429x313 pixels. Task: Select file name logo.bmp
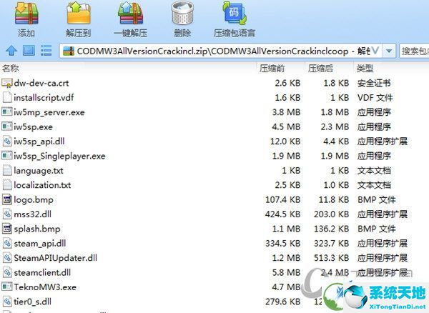[34, 200]
